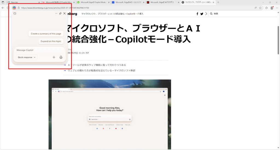This screenshot has height=150, width=280.
Task: Close the New tab tab
Action: point(39,2)
